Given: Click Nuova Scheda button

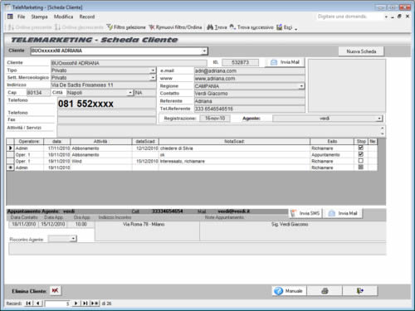Looking at the screenshot, I should 361,51.
